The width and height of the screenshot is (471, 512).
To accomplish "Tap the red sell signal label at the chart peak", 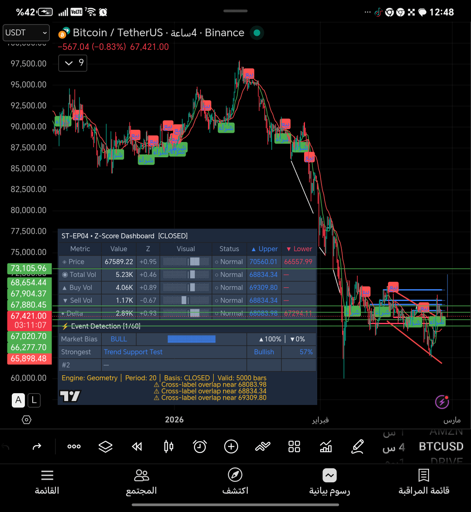I will (x=249, y=74).
